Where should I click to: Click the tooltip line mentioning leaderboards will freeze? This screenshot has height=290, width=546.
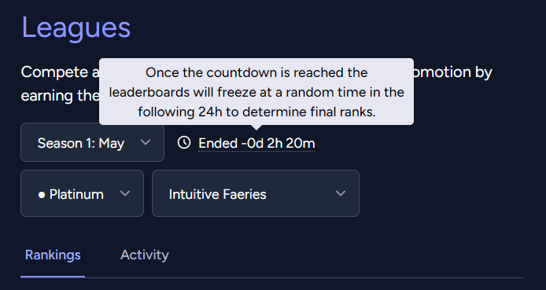(x=256, y=92)
